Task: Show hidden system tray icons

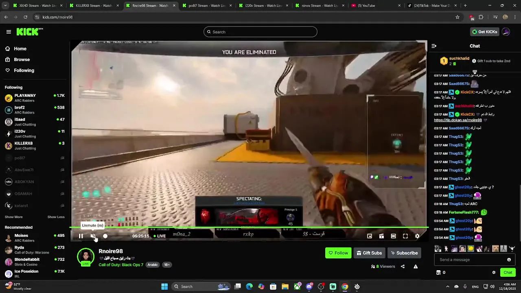Action: tap(447, 286)
